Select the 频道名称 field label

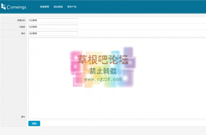21,20
